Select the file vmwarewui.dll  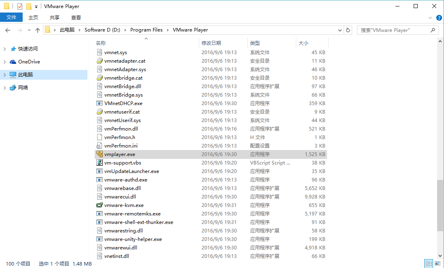(211, 247)
